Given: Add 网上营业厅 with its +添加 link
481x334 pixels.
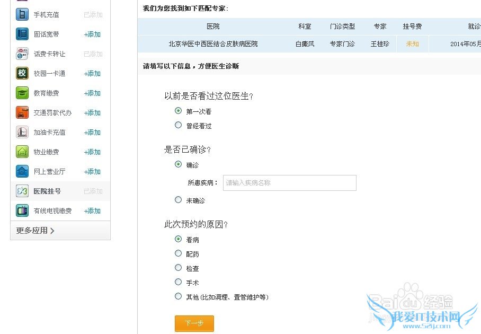Looking at the screenshot, I should tap(92, 172).
